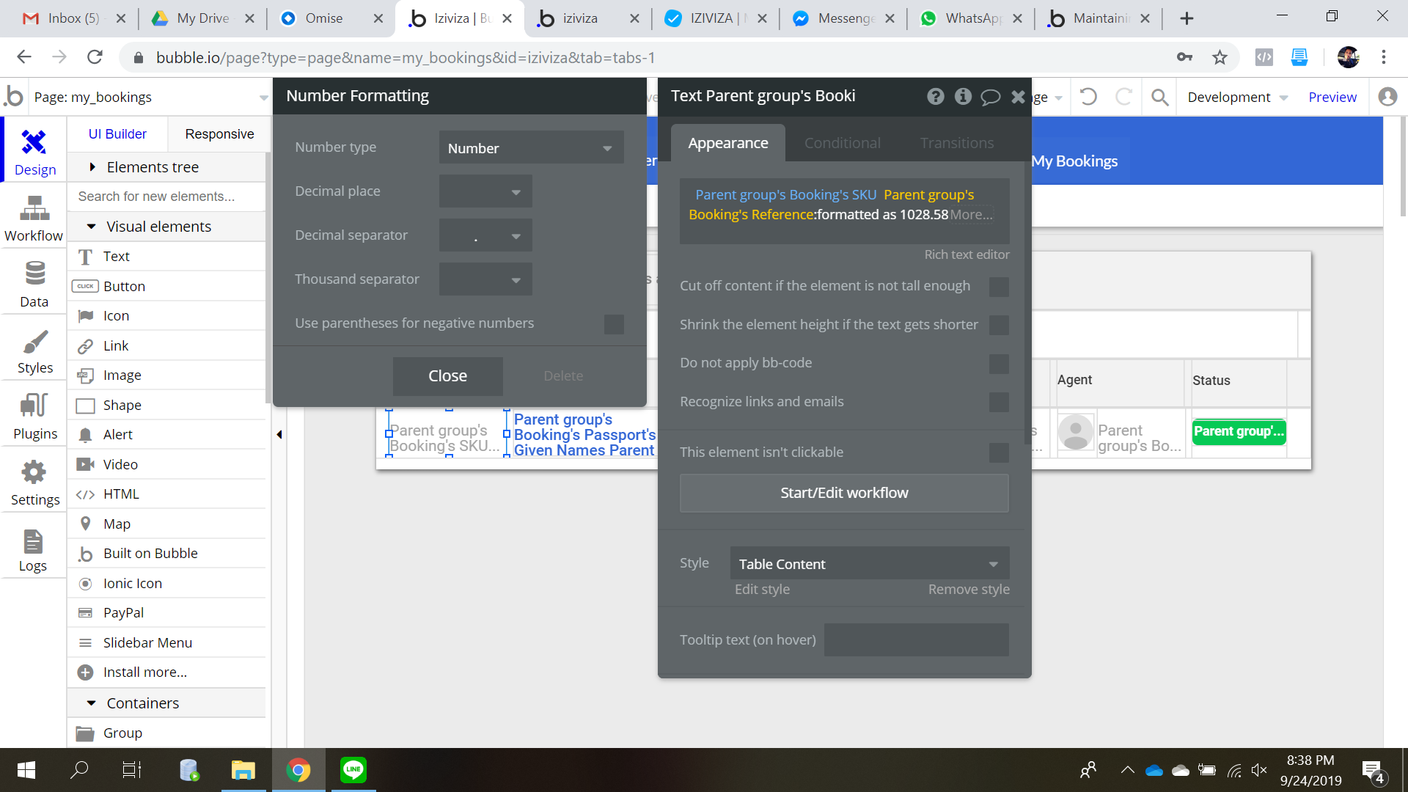Open the Style dropdown showing Table Content
Screen dimensions: 1408x792
pos(869,564)
